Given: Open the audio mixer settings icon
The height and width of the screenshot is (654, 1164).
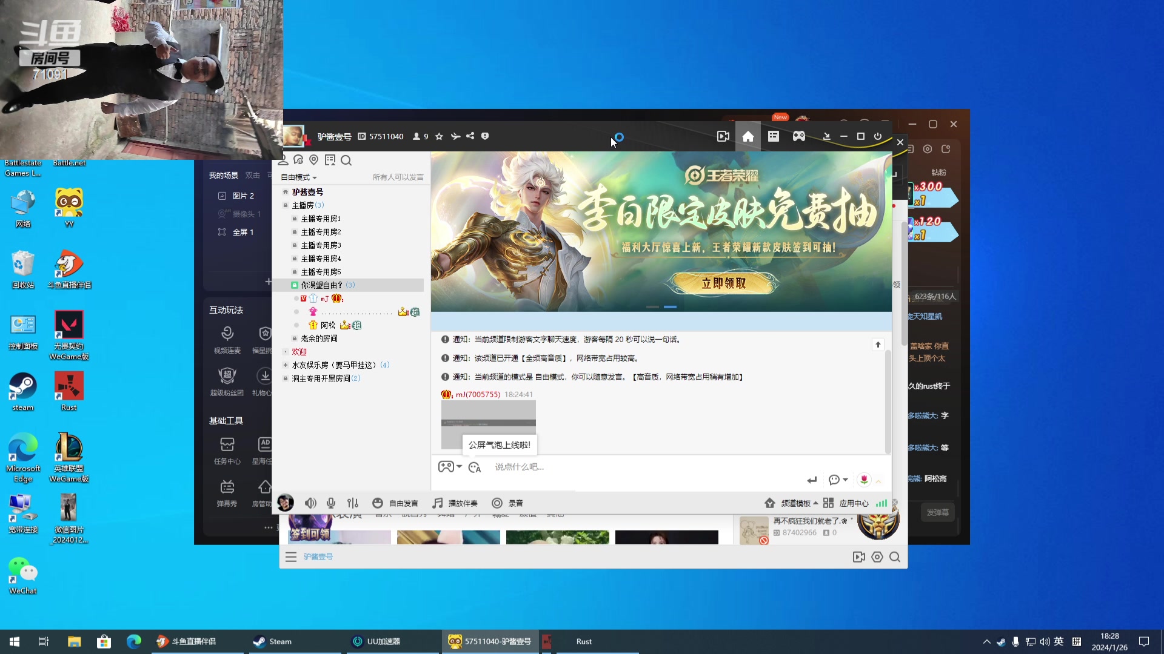Looking at the screenshot, I should tap(353, 503).
